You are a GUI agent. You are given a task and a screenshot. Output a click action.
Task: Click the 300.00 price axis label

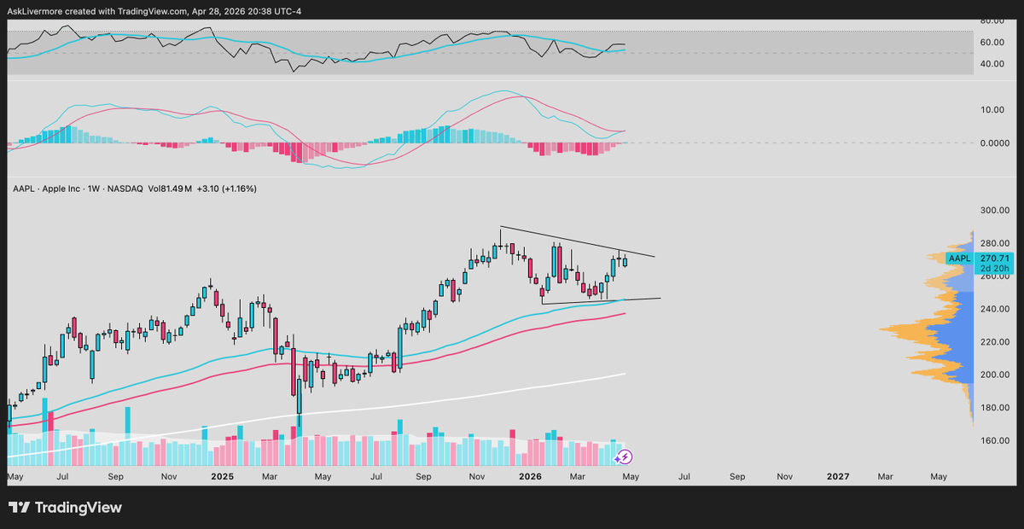[x=994, y=210]
